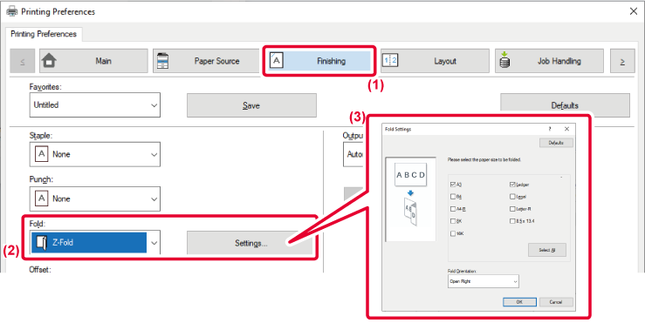Uncheck the A3 paper size checkbox
This screenshot has width=645, height=323.
[453, 185]
